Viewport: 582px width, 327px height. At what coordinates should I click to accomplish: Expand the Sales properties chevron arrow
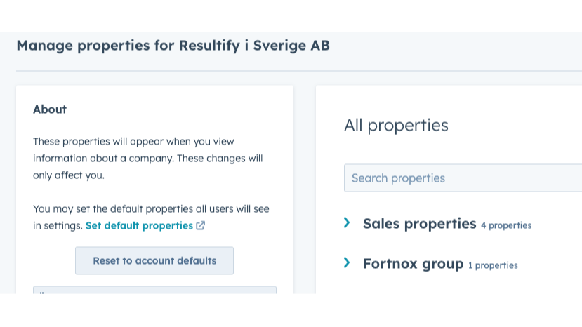[x=347, y=223]
